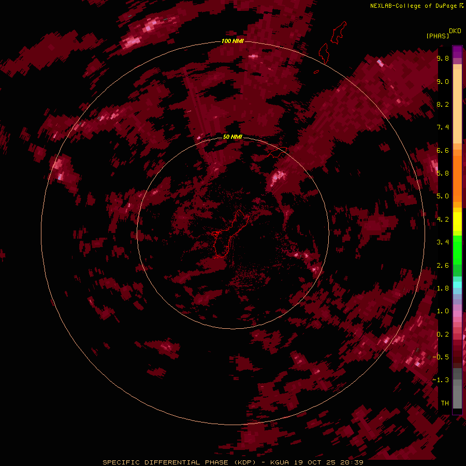Click the -0.5 value on the color scale
Image resolution: width=466 pixels, height=466 pixels.
441,357
